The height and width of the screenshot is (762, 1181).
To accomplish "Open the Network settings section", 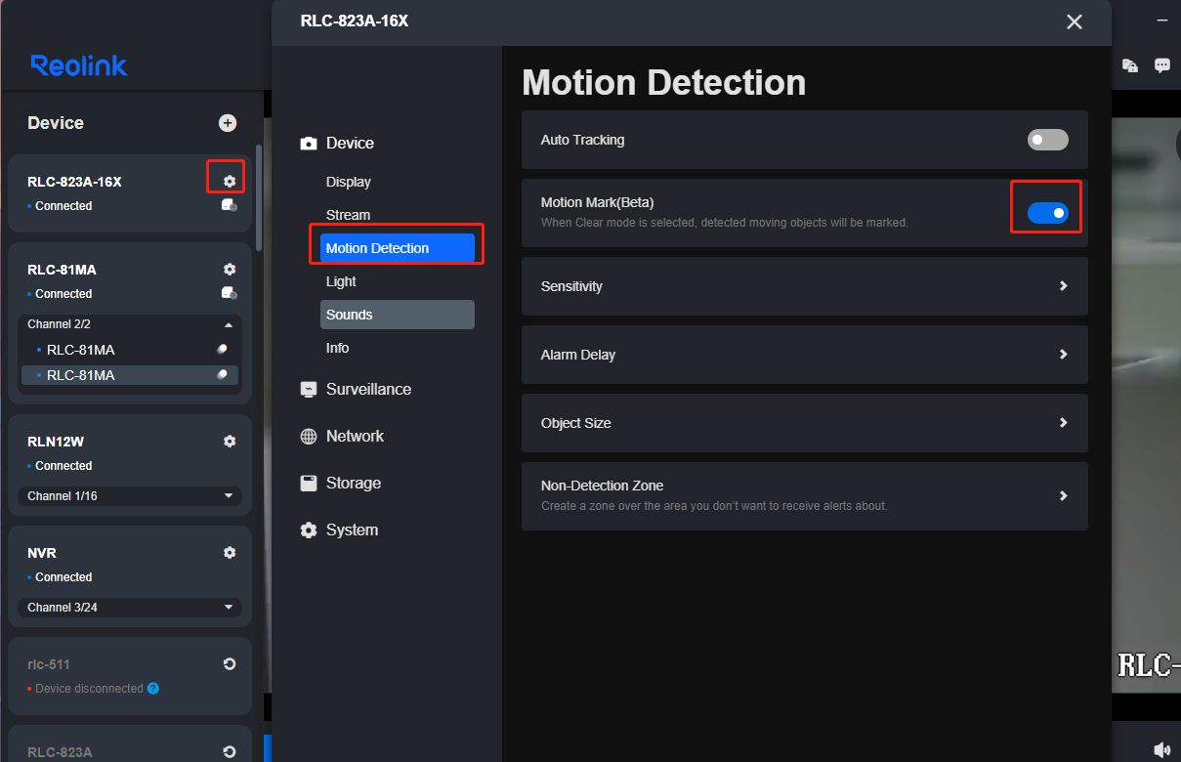I will coord(342,436).
